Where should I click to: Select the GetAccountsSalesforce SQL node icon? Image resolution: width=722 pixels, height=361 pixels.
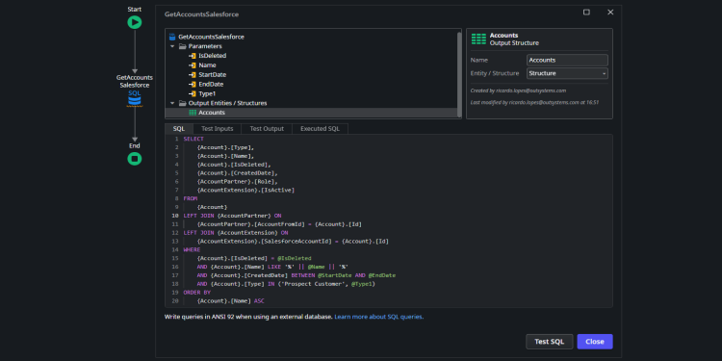coord(135,101)
